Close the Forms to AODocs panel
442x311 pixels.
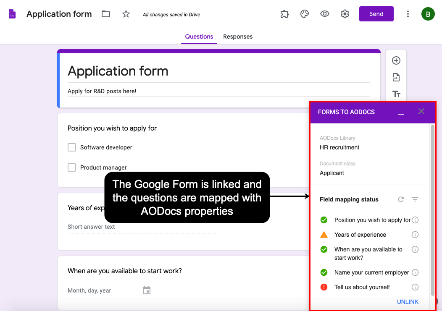[x=421, y=111]
